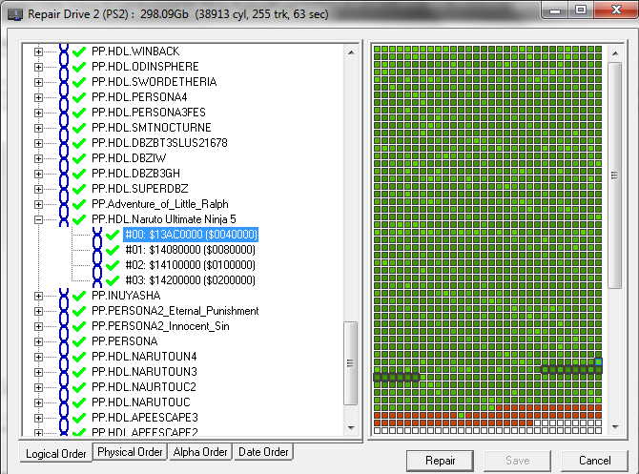The height and width of the screenshot is (474, 639).
Task: Click the chain icon beside PP.PERSONA
Action: (64, 341)
